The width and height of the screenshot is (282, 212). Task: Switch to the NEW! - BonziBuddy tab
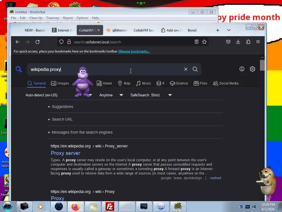(x=34, y=30)
